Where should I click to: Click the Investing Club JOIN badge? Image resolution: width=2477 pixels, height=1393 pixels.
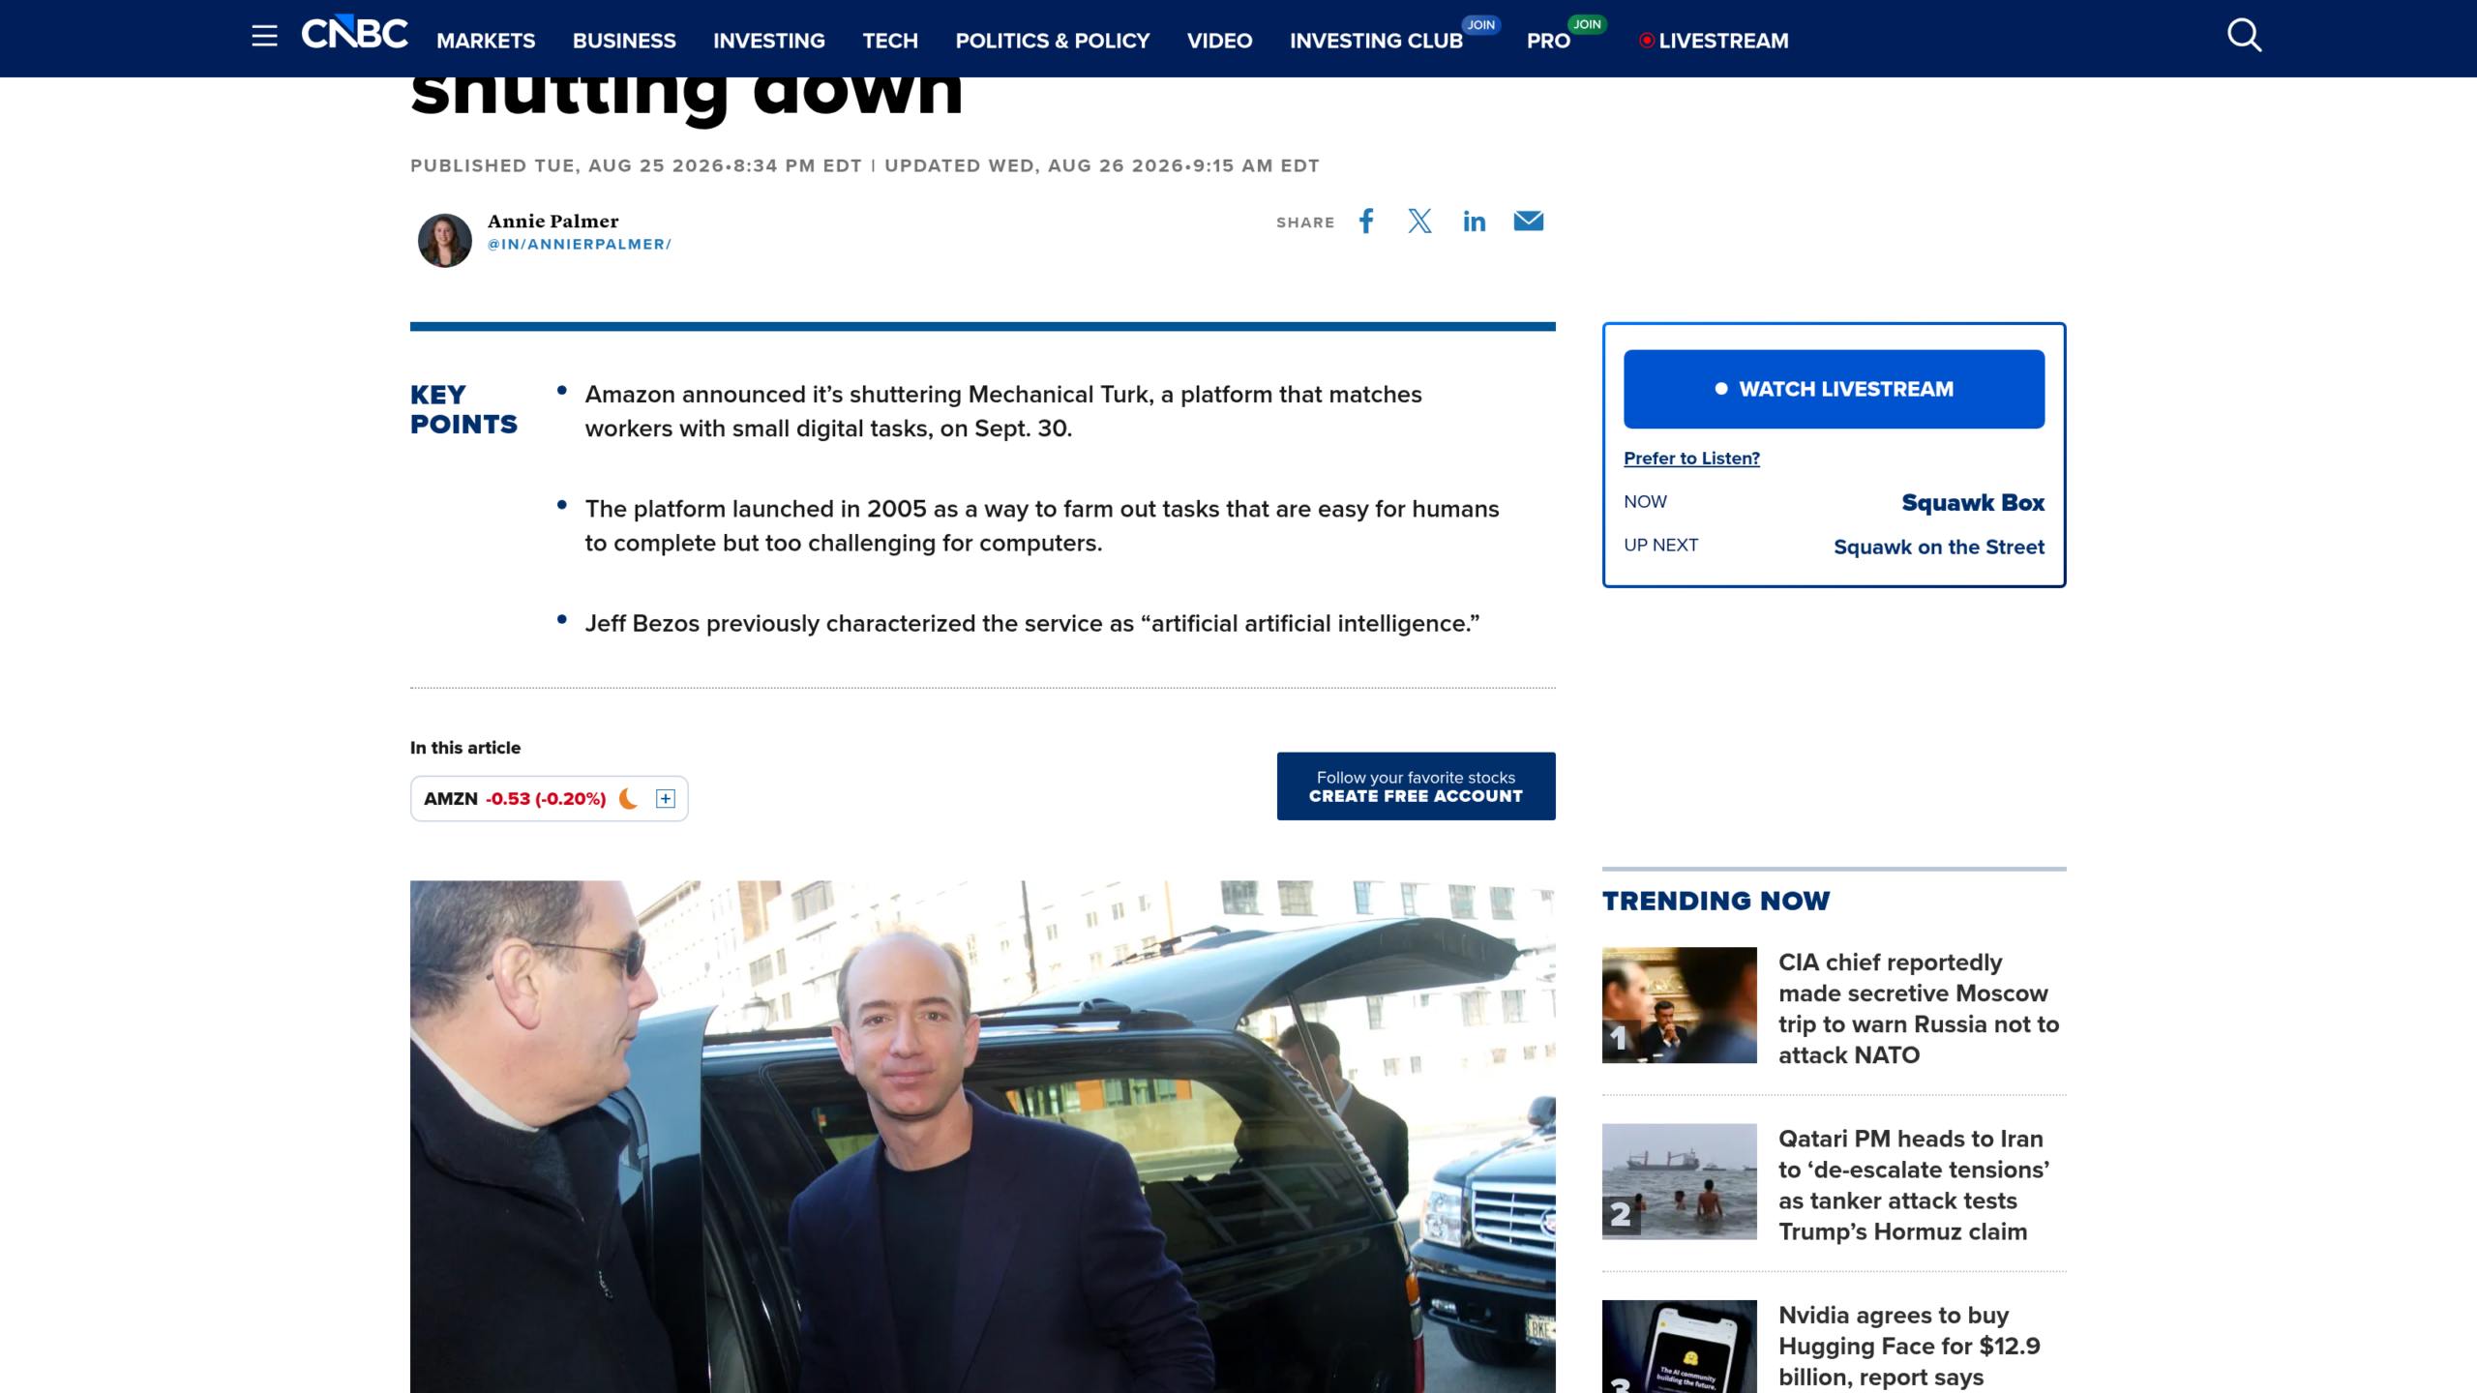coord(1481,24)
